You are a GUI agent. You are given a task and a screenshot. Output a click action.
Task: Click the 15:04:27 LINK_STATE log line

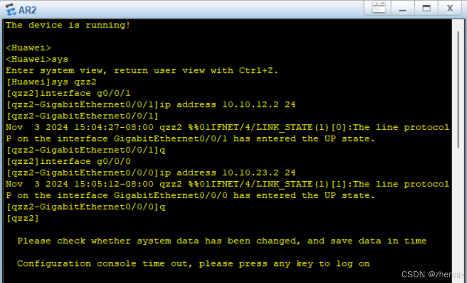coord(227,127)
